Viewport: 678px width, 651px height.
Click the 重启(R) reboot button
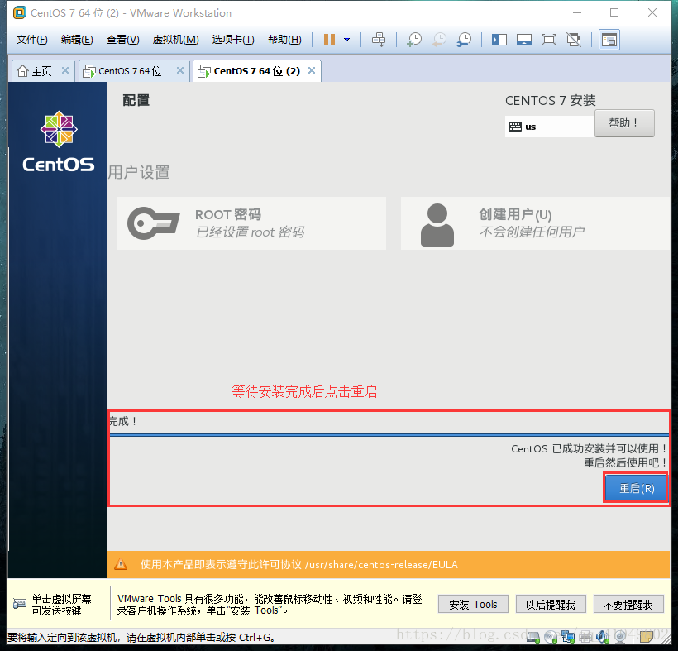[x=636, y=488]
